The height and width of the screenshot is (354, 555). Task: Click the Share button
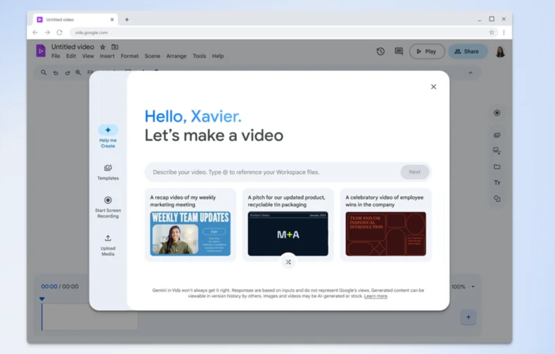pos(467,51)
